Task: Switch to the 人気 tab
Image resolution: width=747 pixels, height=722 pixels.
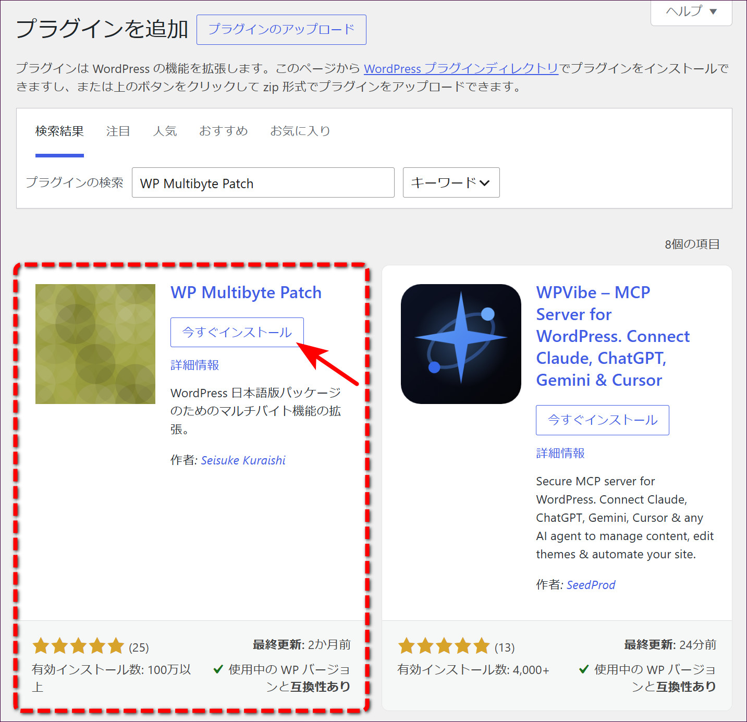Action: [165, 131]
